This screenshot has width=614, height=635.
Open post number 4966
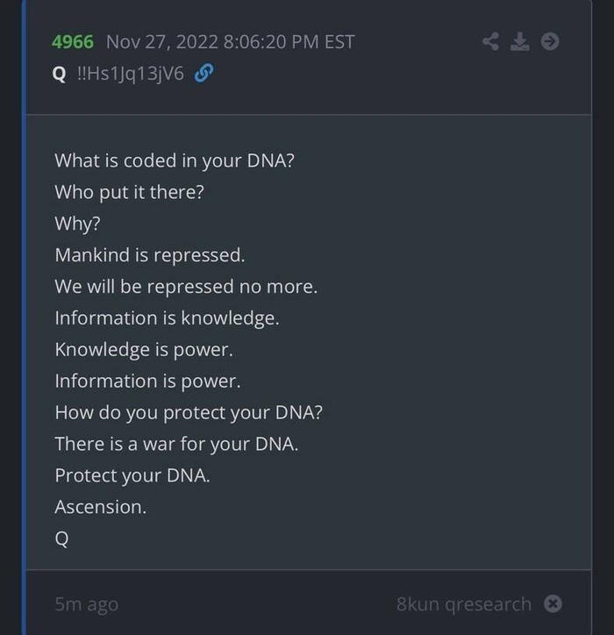click(73, 41)
